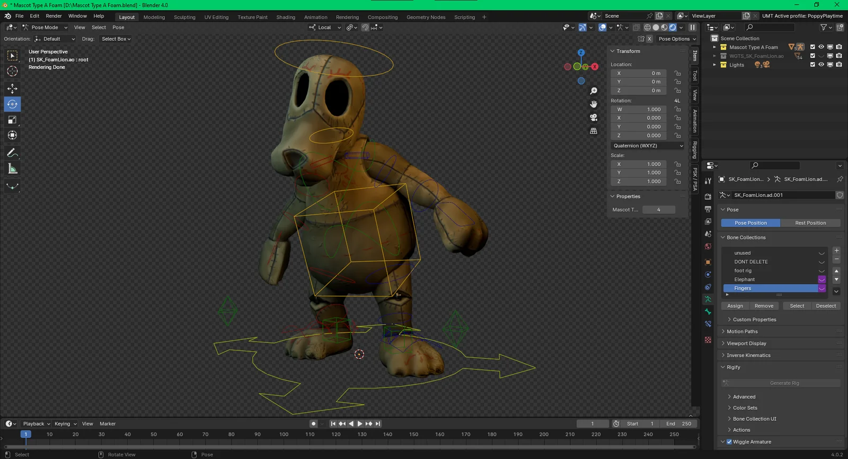
Task: Expand Mascot Type A Foam collection
Action: [x=714, y=47]
